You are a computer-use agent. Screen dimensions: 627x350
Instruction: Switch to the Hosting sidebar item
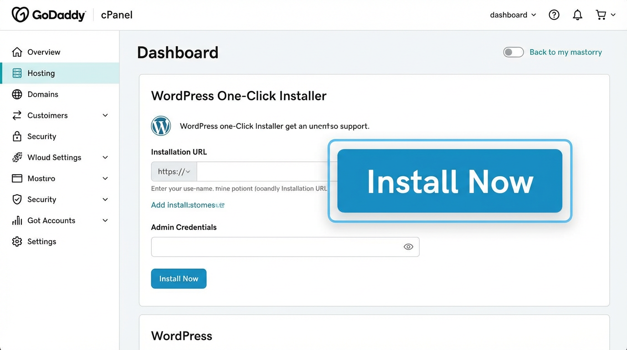41,73
